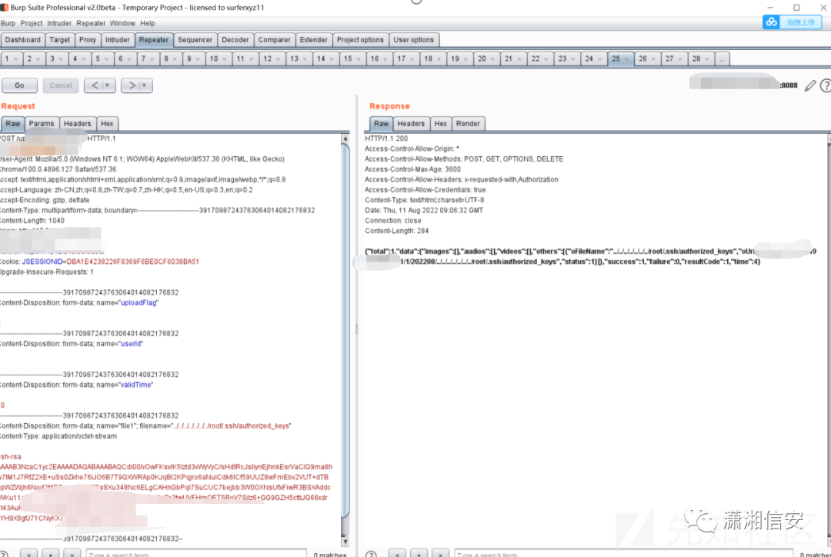Image resolution: width=831 pixels, height=557 pixels.
Task: Switch to the Extender tab
Action: click(x=314, y=40)
